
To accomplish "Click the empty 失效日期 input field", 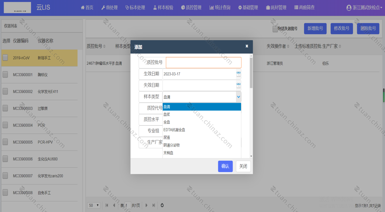I will tap(199, 85).
